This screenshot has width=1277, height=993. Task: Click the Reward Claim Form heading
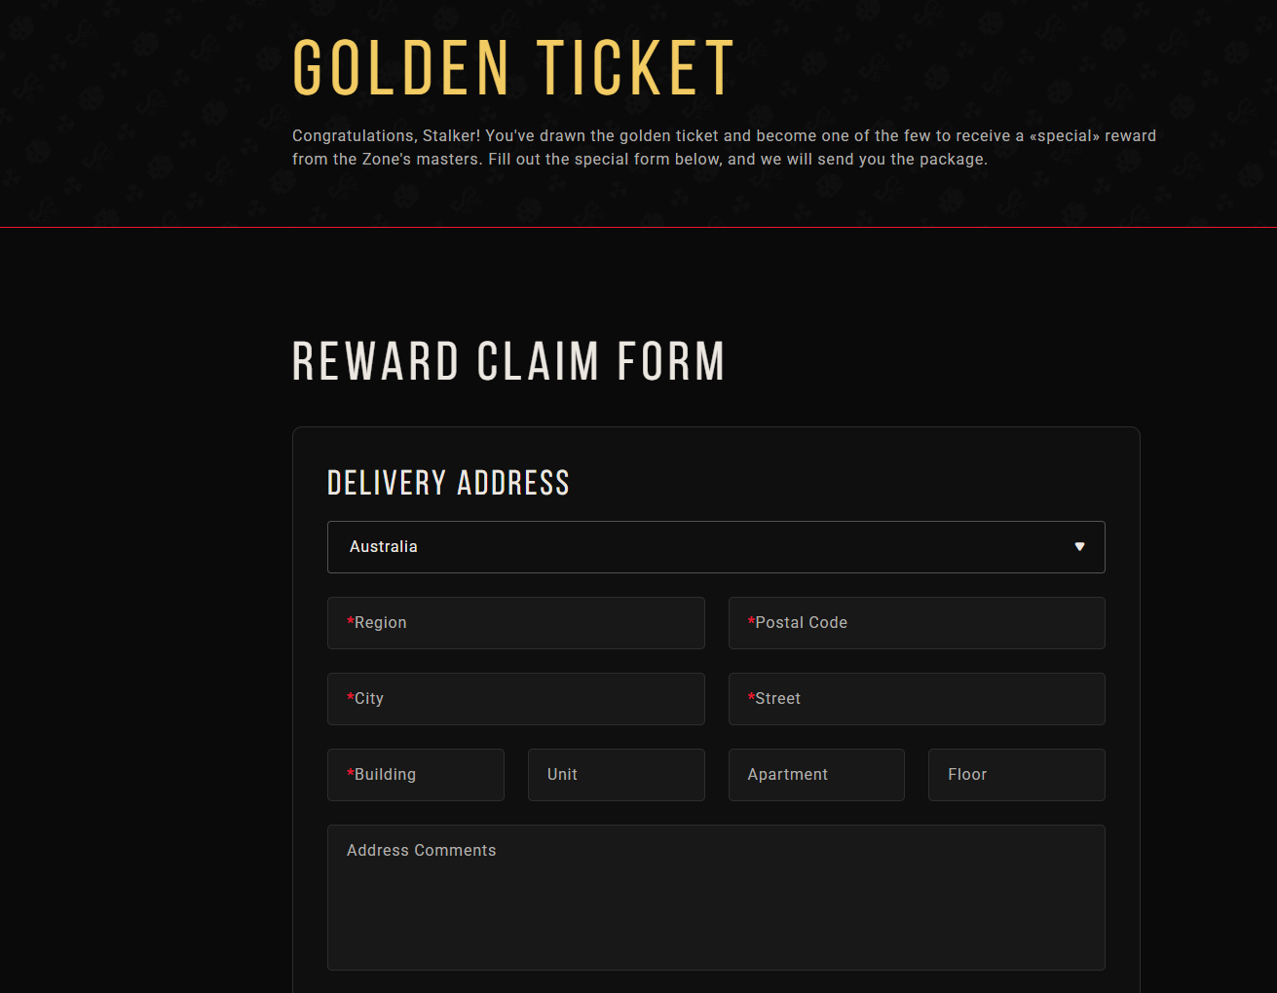click(508, 362)
